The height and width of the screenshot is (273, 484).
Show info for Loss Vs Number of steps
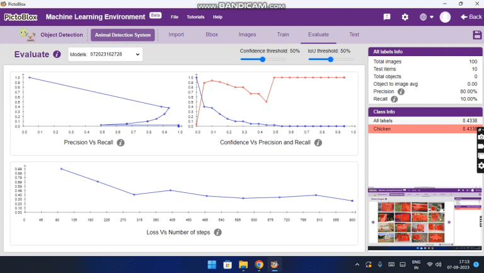pyautogui.click(x=217, y=232)
